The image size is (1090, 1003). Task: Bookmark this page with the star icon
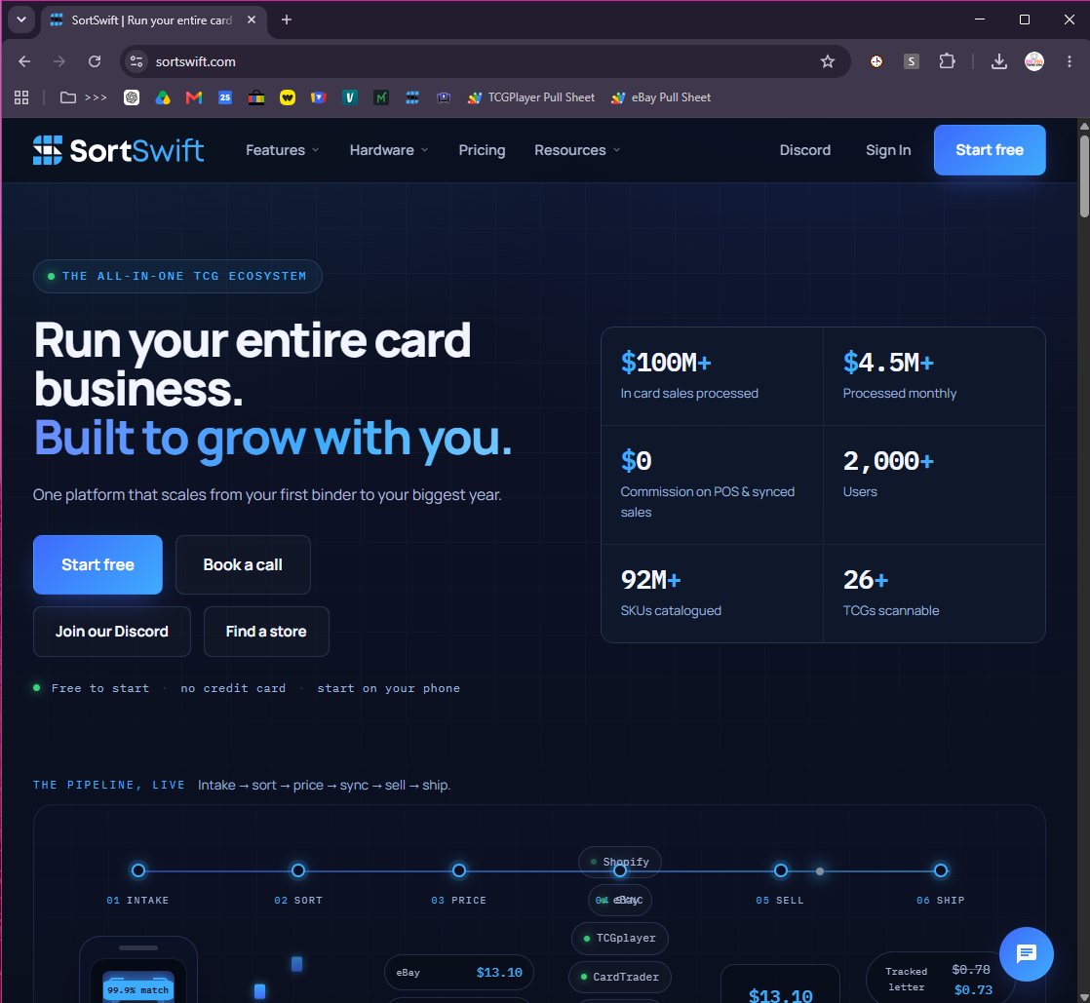(827, 61)
